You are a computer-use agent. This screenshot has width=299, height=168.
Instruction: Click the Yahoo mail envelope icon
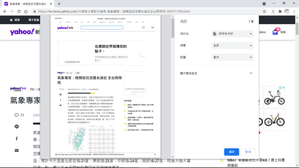click(x=275, y=32)
